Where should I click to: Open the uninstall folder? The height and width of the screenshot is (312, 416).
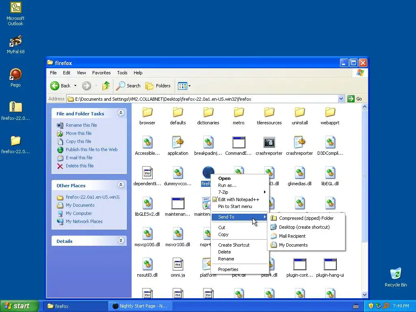[299, 116]
